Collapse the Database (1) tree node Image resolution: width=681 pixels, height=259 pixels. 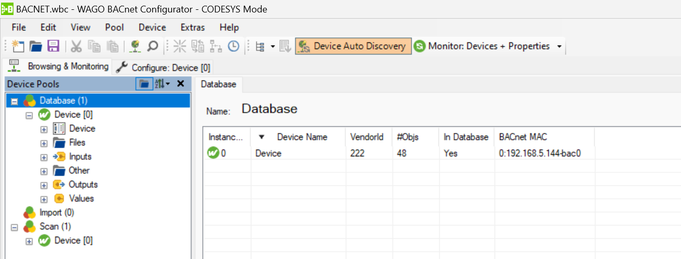(15, 101)
